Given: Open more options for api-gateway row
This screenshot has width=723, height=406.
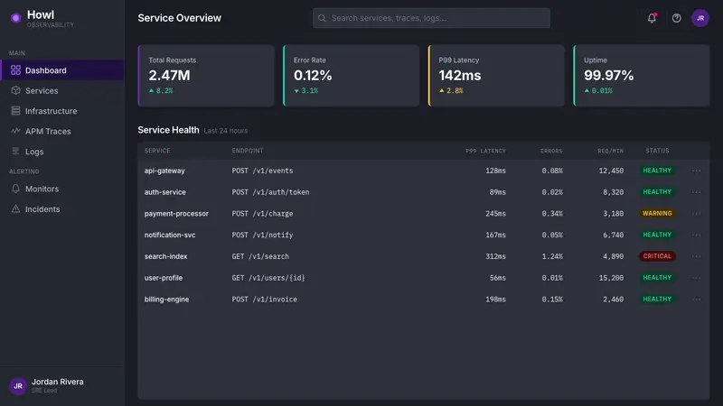Looking at the screenshot, I should tap(696, 171).
